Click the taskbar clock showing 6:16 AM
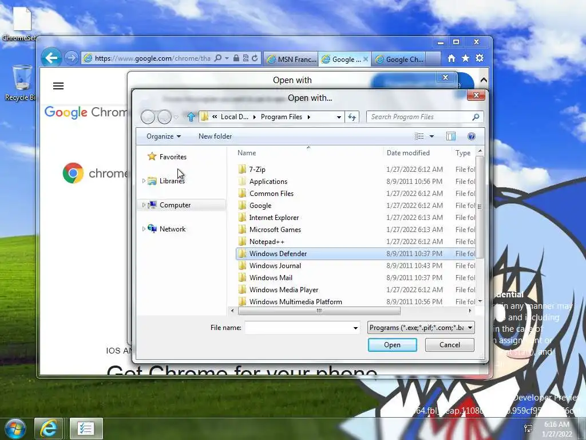 [556, 429]
